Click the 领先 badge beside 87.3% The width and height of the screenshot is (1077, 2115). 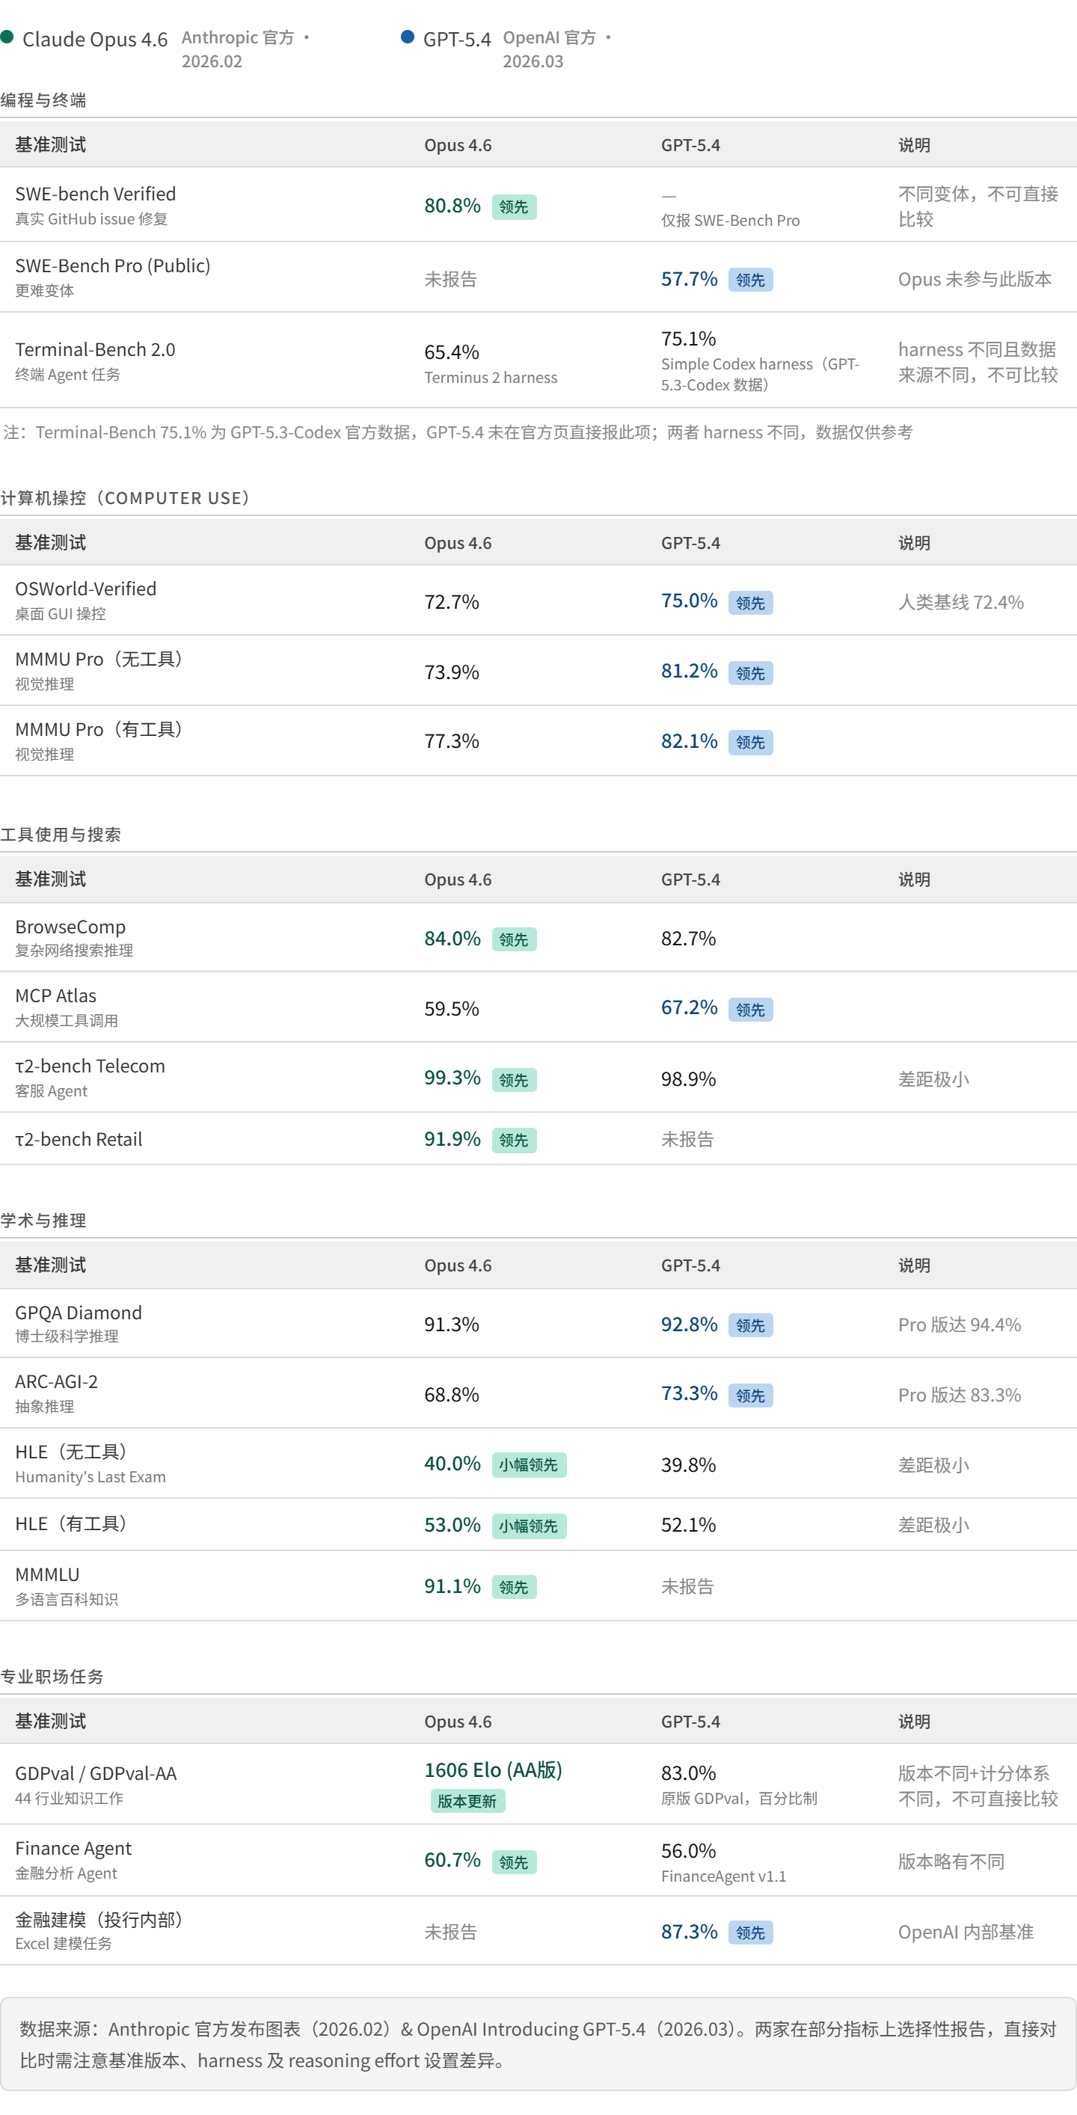[750, 1933]
